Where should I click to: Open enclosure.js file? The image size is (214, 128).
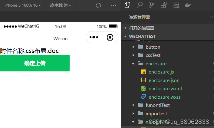(161, 72)
